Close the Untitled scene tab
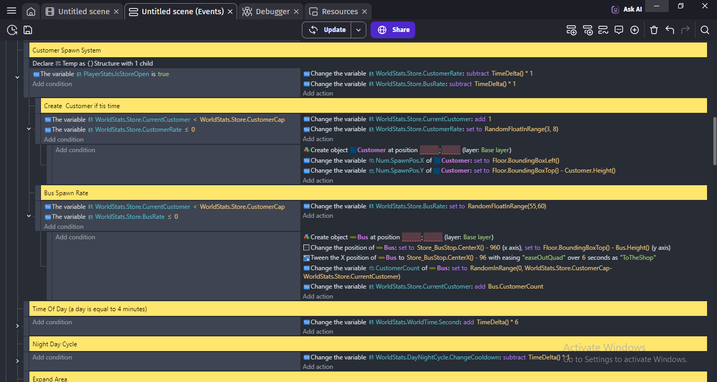The height and width of the screenshot is (382, 717). click(117, 12)
